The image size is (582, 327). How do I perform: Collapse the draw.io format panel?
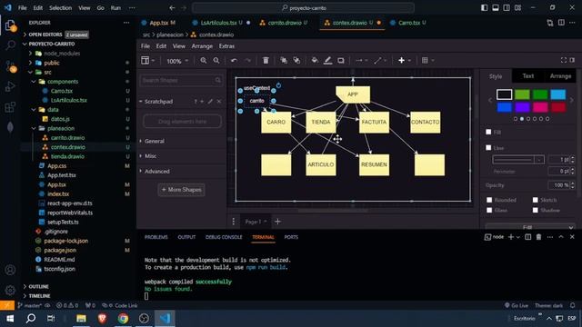click(572, 60)
